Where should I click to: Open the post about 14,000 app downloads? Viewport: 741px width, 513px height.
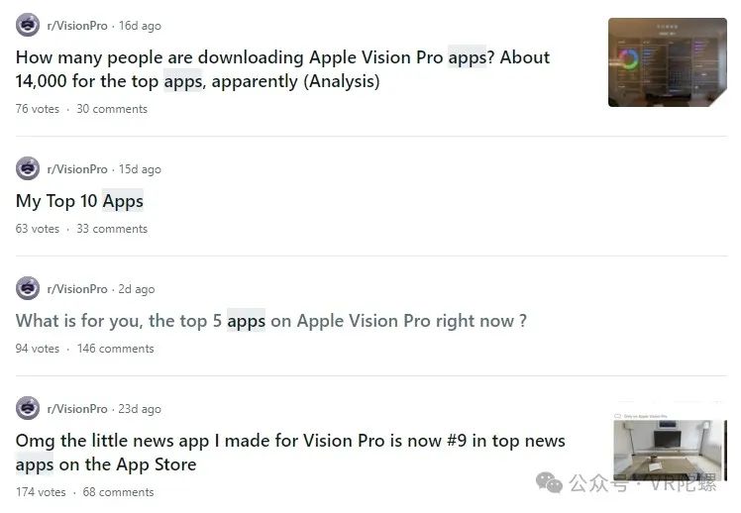(282, 69)
